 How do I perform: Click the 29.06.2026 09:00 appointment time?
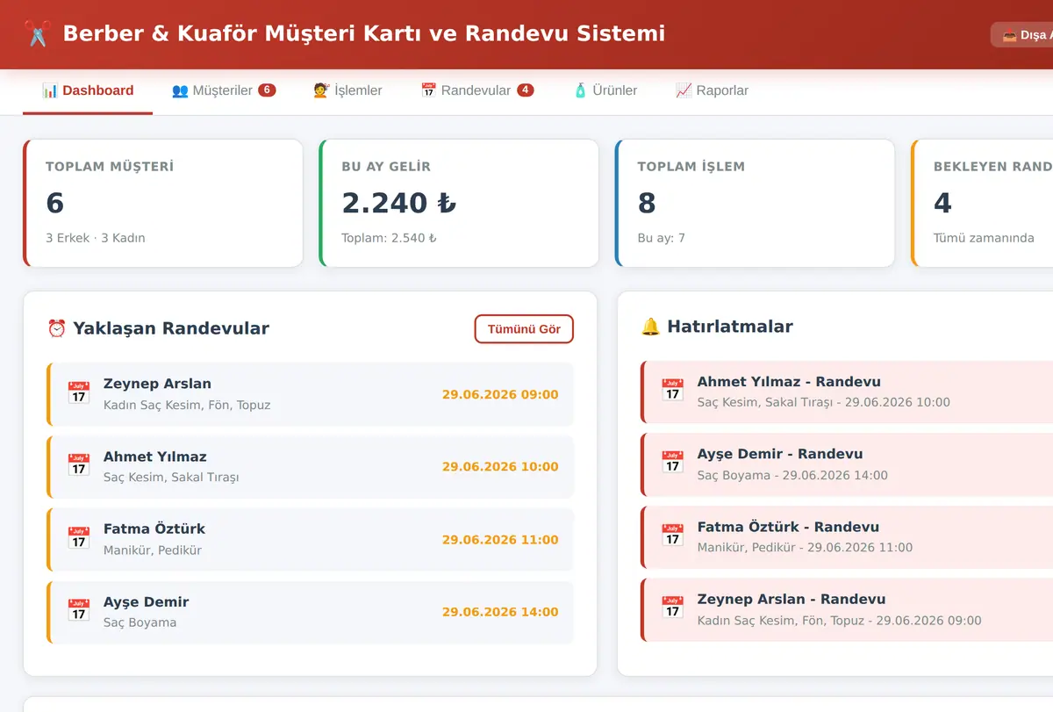pos(500,394)
